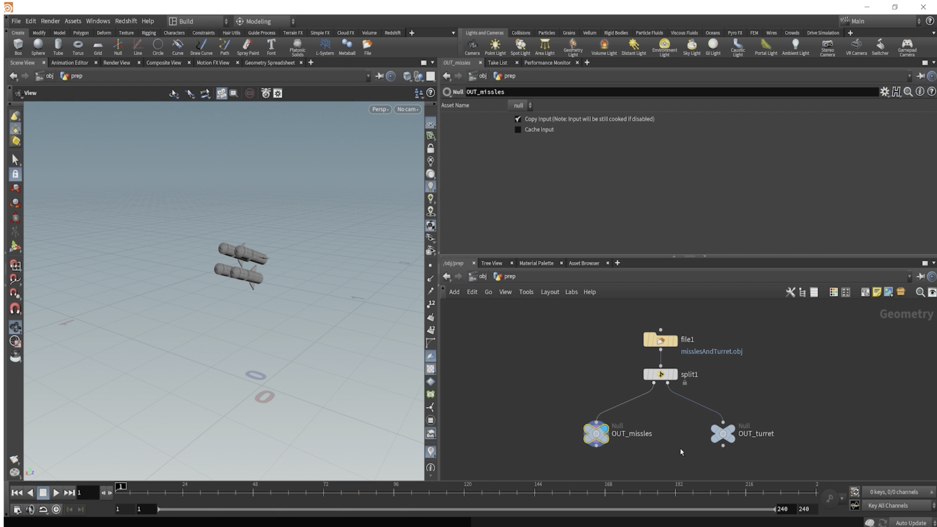Screen dimensions: 937x527
Task: Expand the 0 keys channels dropdown
Action: pos(898,492)
